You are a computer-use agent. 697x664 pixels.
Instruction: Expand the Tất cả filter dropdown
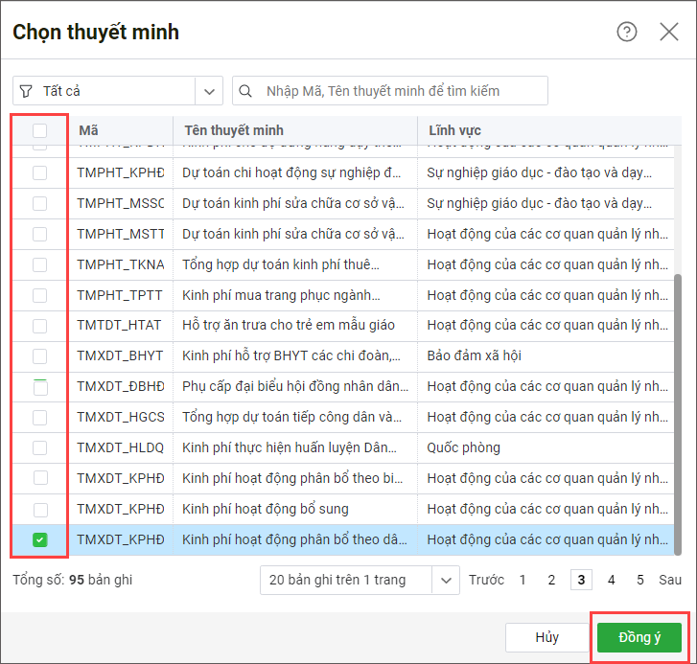tap(209, 91)
